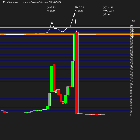The width and height of the screenshot is (140, 140).
Task: Click the tallest red candlestick on the chart
Action: pyautogui.click(x=77, y=73)
